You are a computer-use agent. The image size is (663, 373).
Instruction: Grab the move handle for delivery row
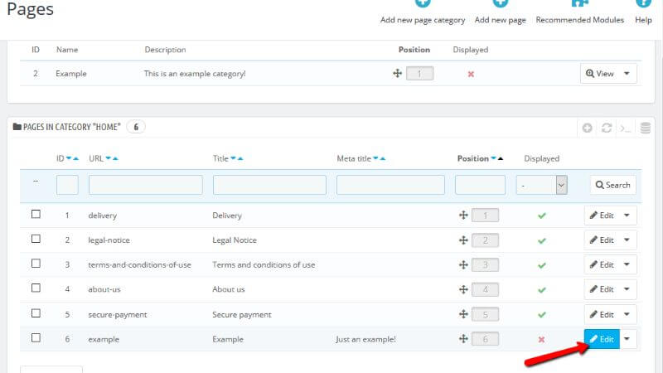click(x=463, y=215)
